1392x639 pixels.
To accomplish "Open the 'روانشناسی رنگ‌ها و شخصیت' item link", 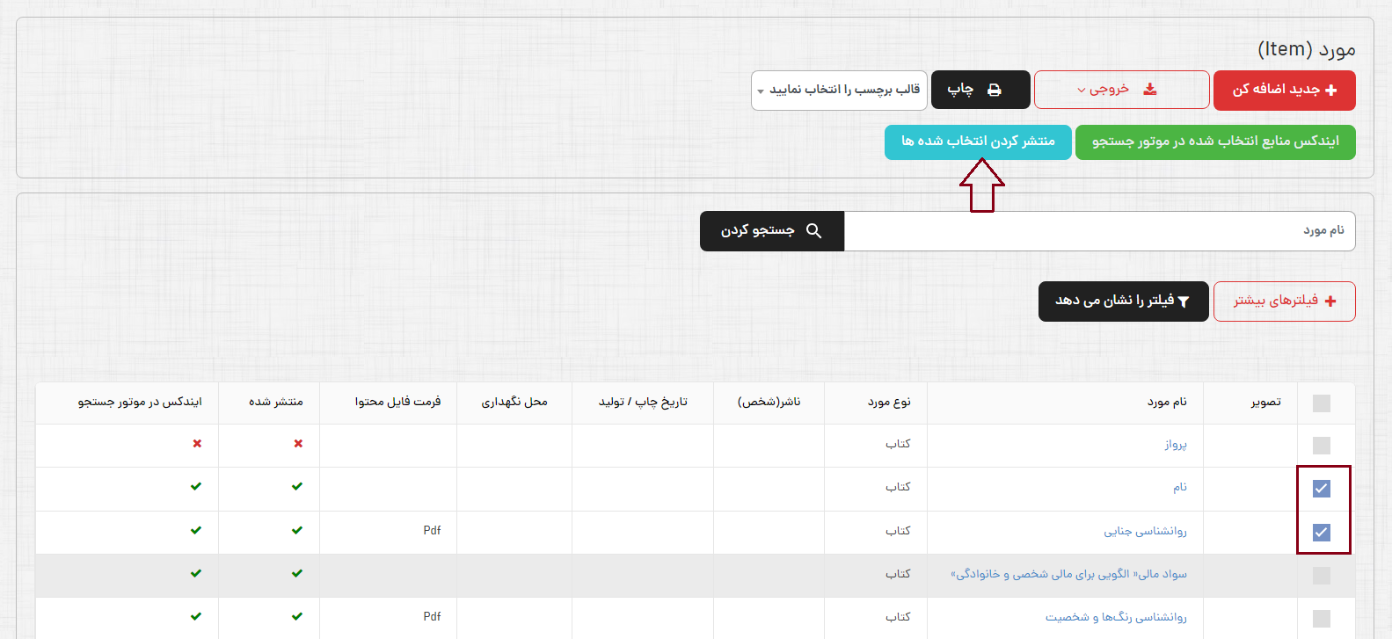I will 1116,617.
